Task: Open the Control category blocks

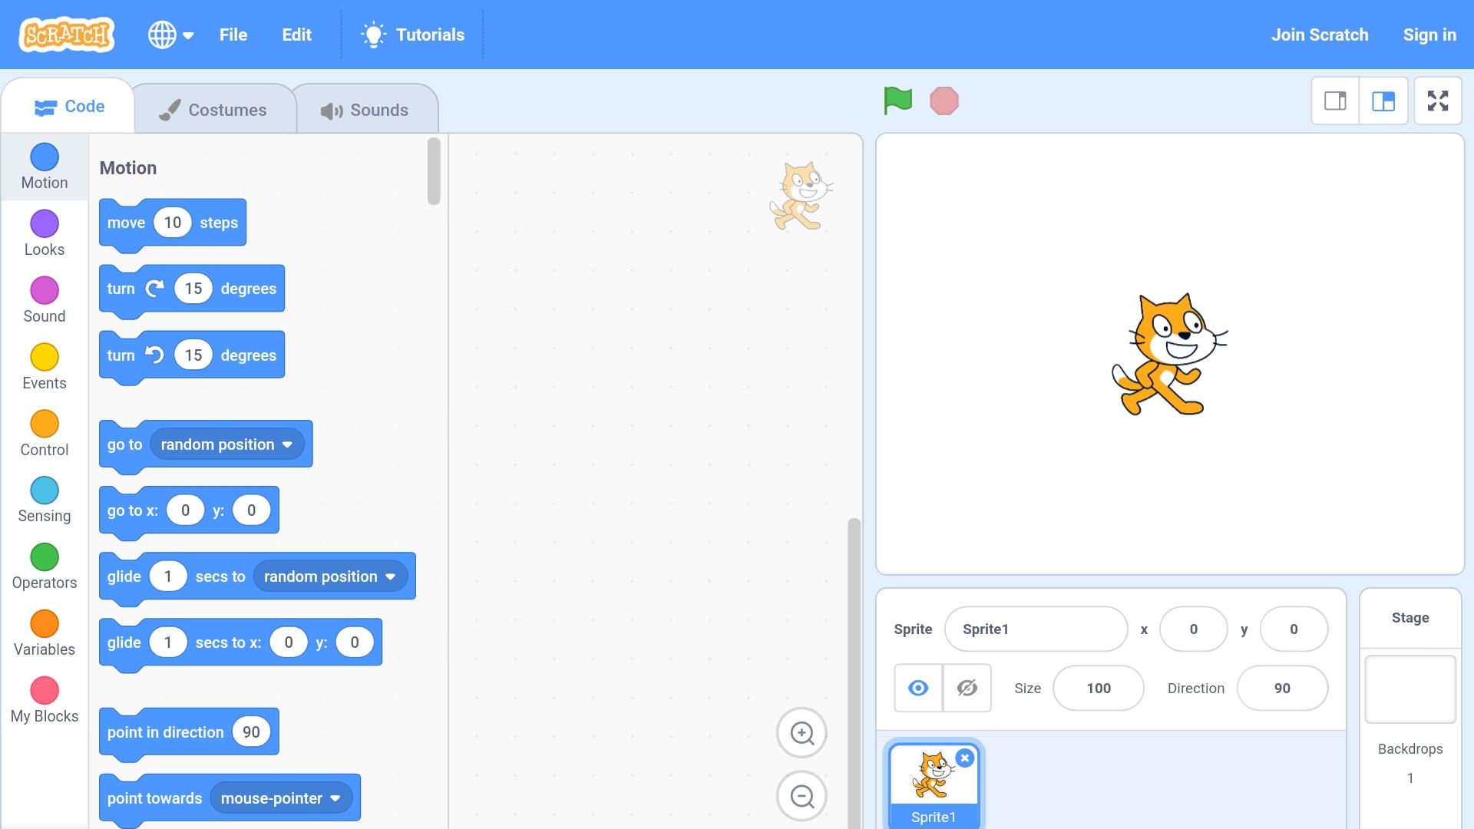Action: 45,434
